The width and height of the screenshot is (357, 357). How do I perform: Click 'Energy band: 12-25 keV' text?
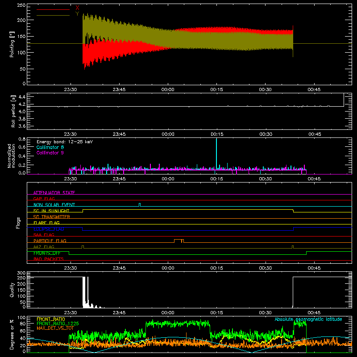pos(65,142)
